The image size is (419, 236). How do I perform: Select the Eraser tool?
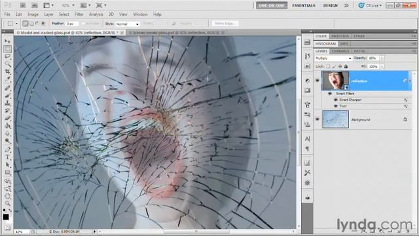[7, 118]
